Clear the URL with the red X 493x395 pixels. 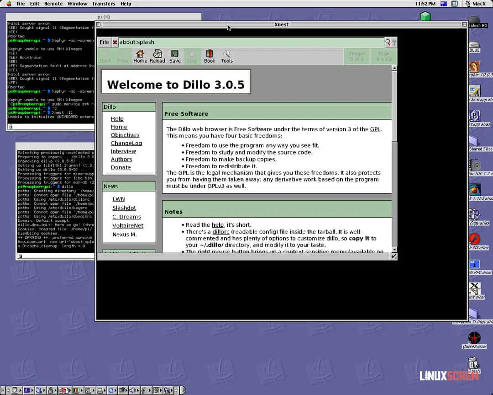click(115, 42)
